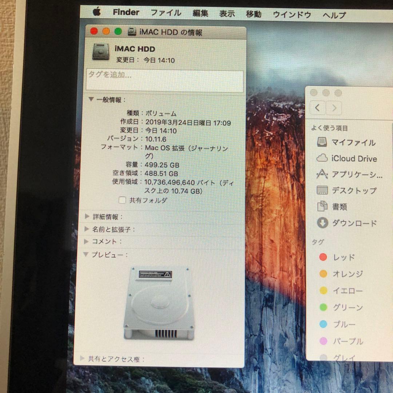Select the パープル tag
The width and height of the screenshot is (393, 393).
[x=341, y=341]
